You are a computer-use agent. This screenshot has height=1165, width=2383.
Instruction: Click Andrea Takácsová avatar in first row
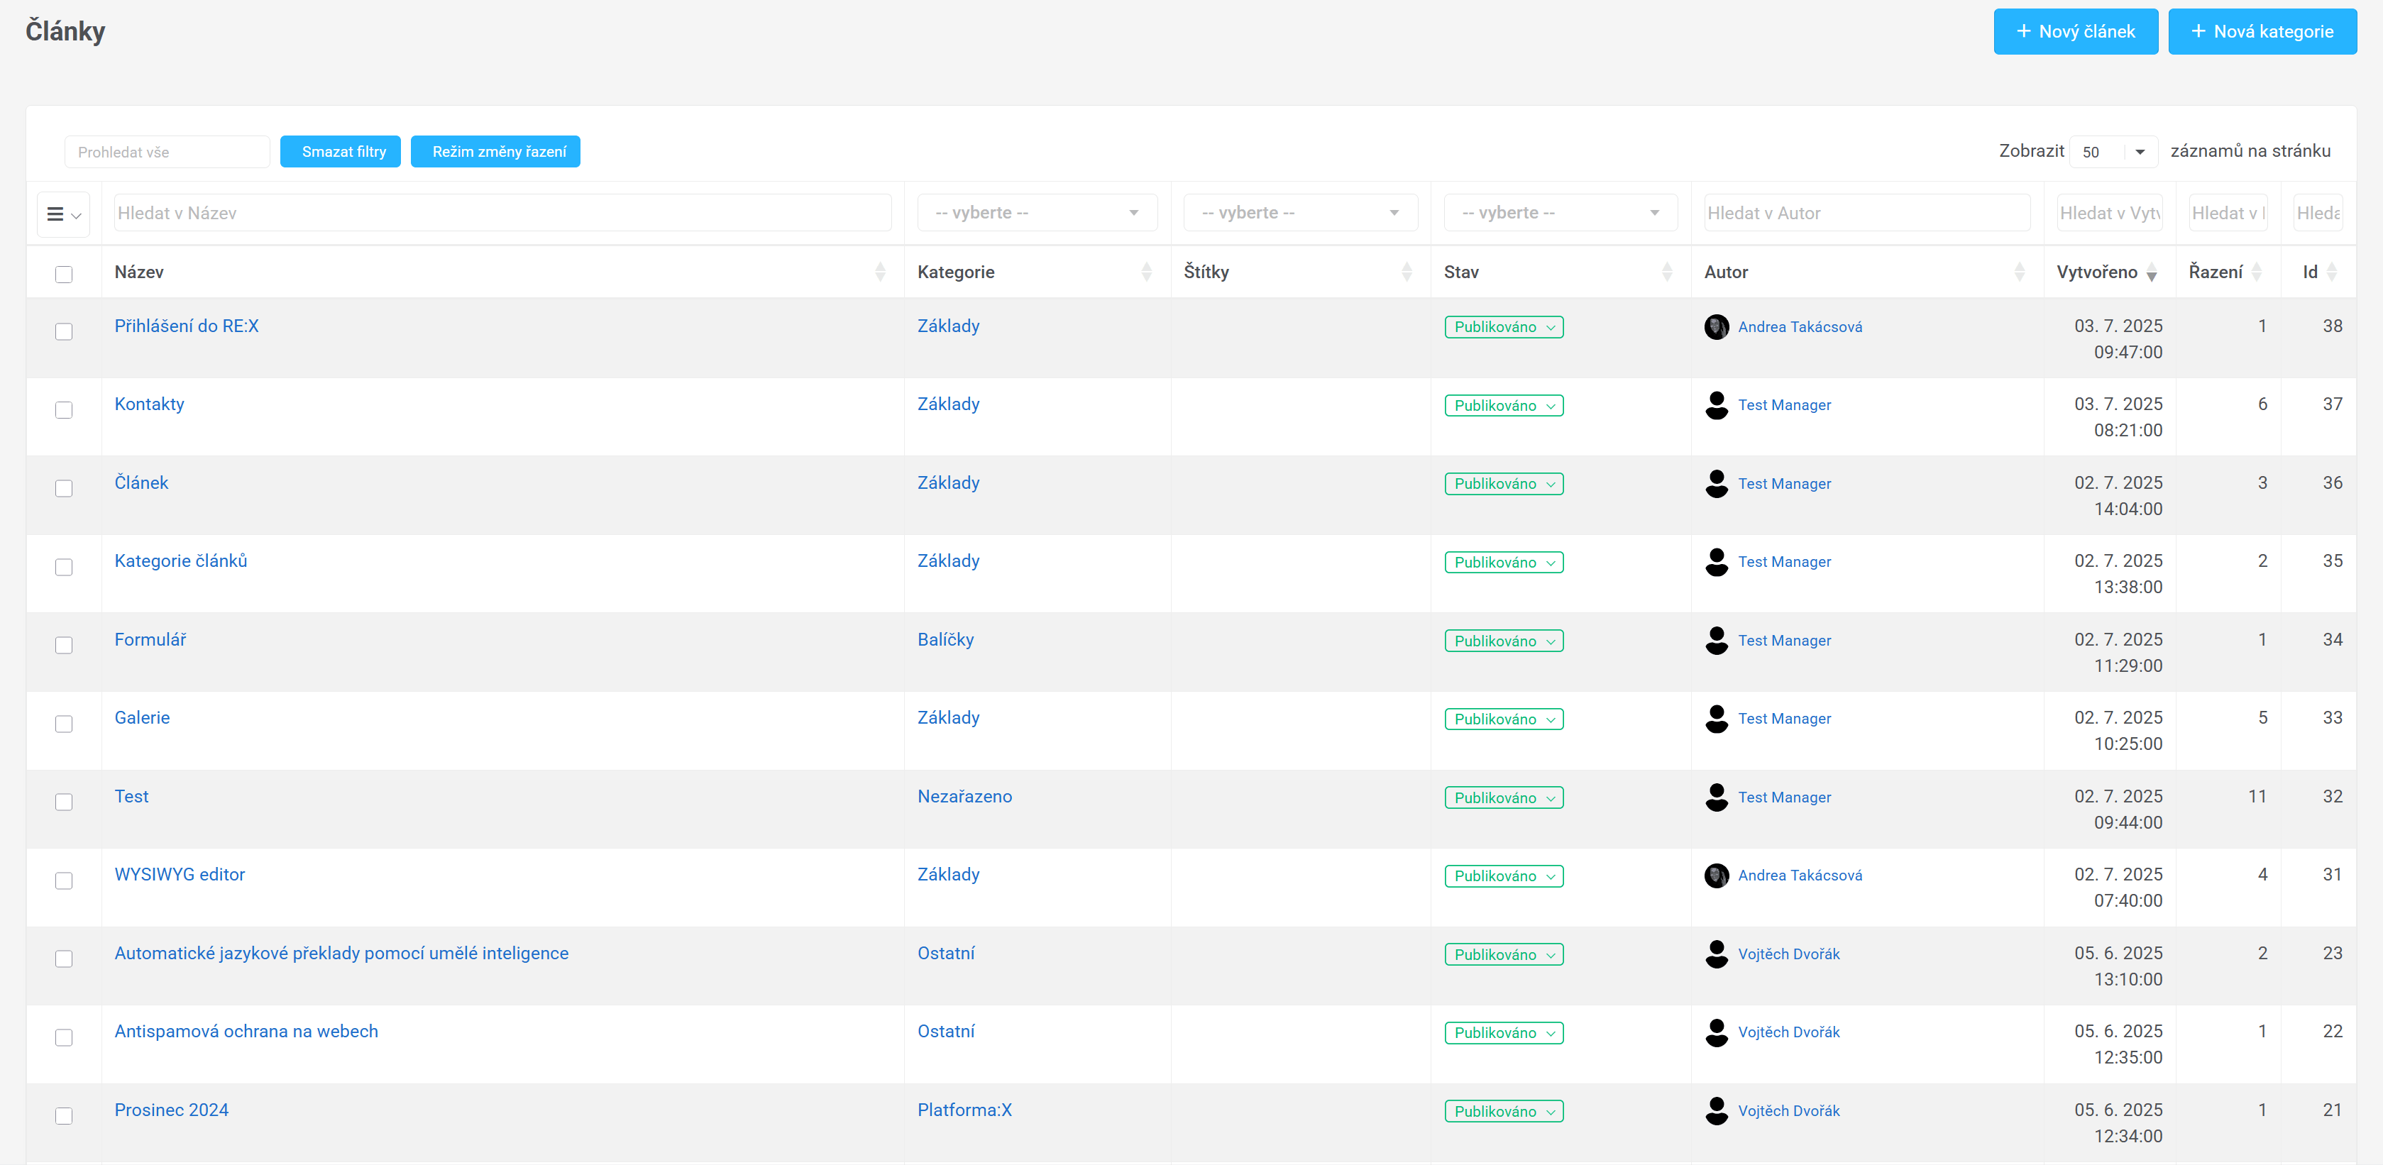(1716, 326)
